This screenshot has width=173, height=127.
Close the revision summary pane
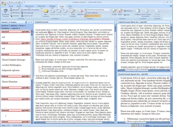point(31,22)
